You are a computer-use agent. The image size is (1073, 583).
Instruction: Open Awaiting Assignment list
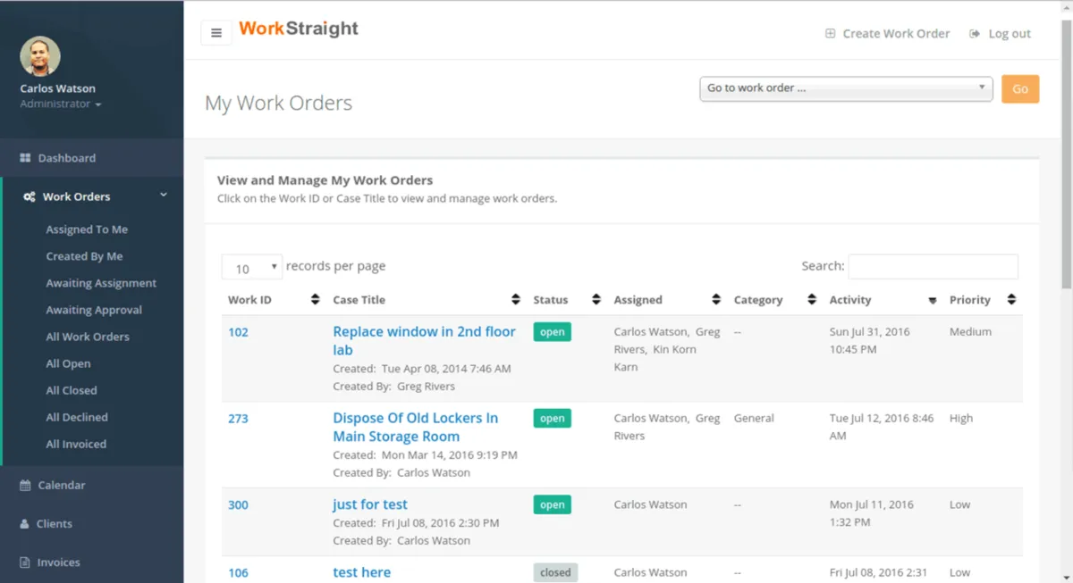coord(101,283)
